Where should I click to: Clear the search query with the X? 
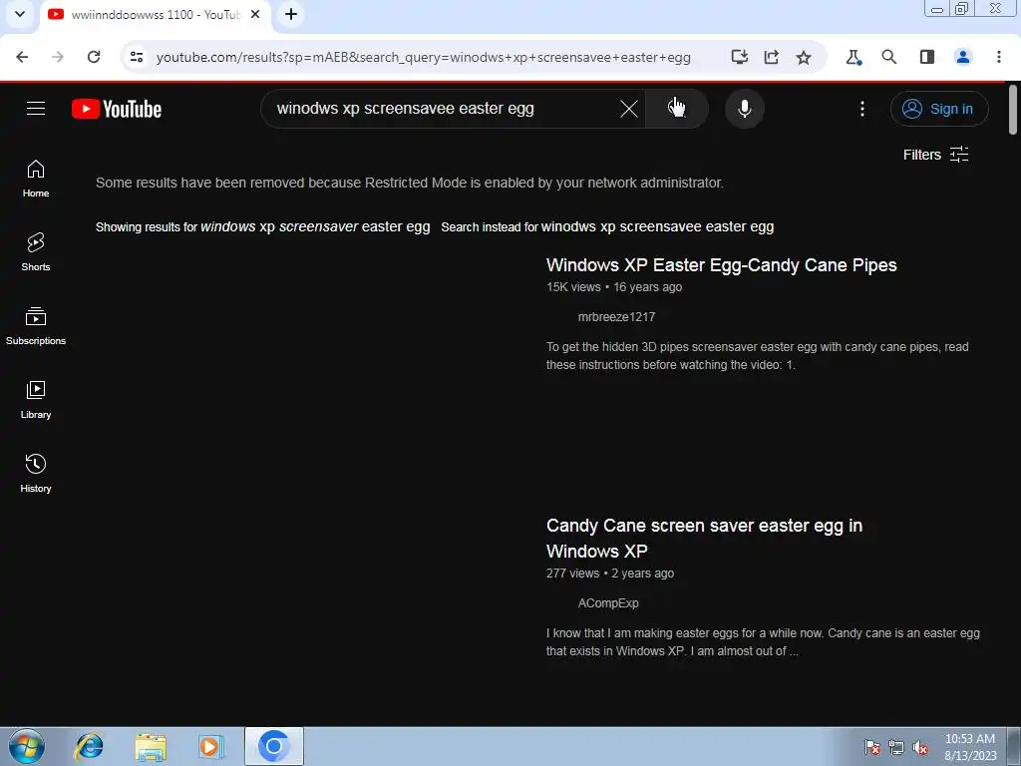[x=628, y=109]
